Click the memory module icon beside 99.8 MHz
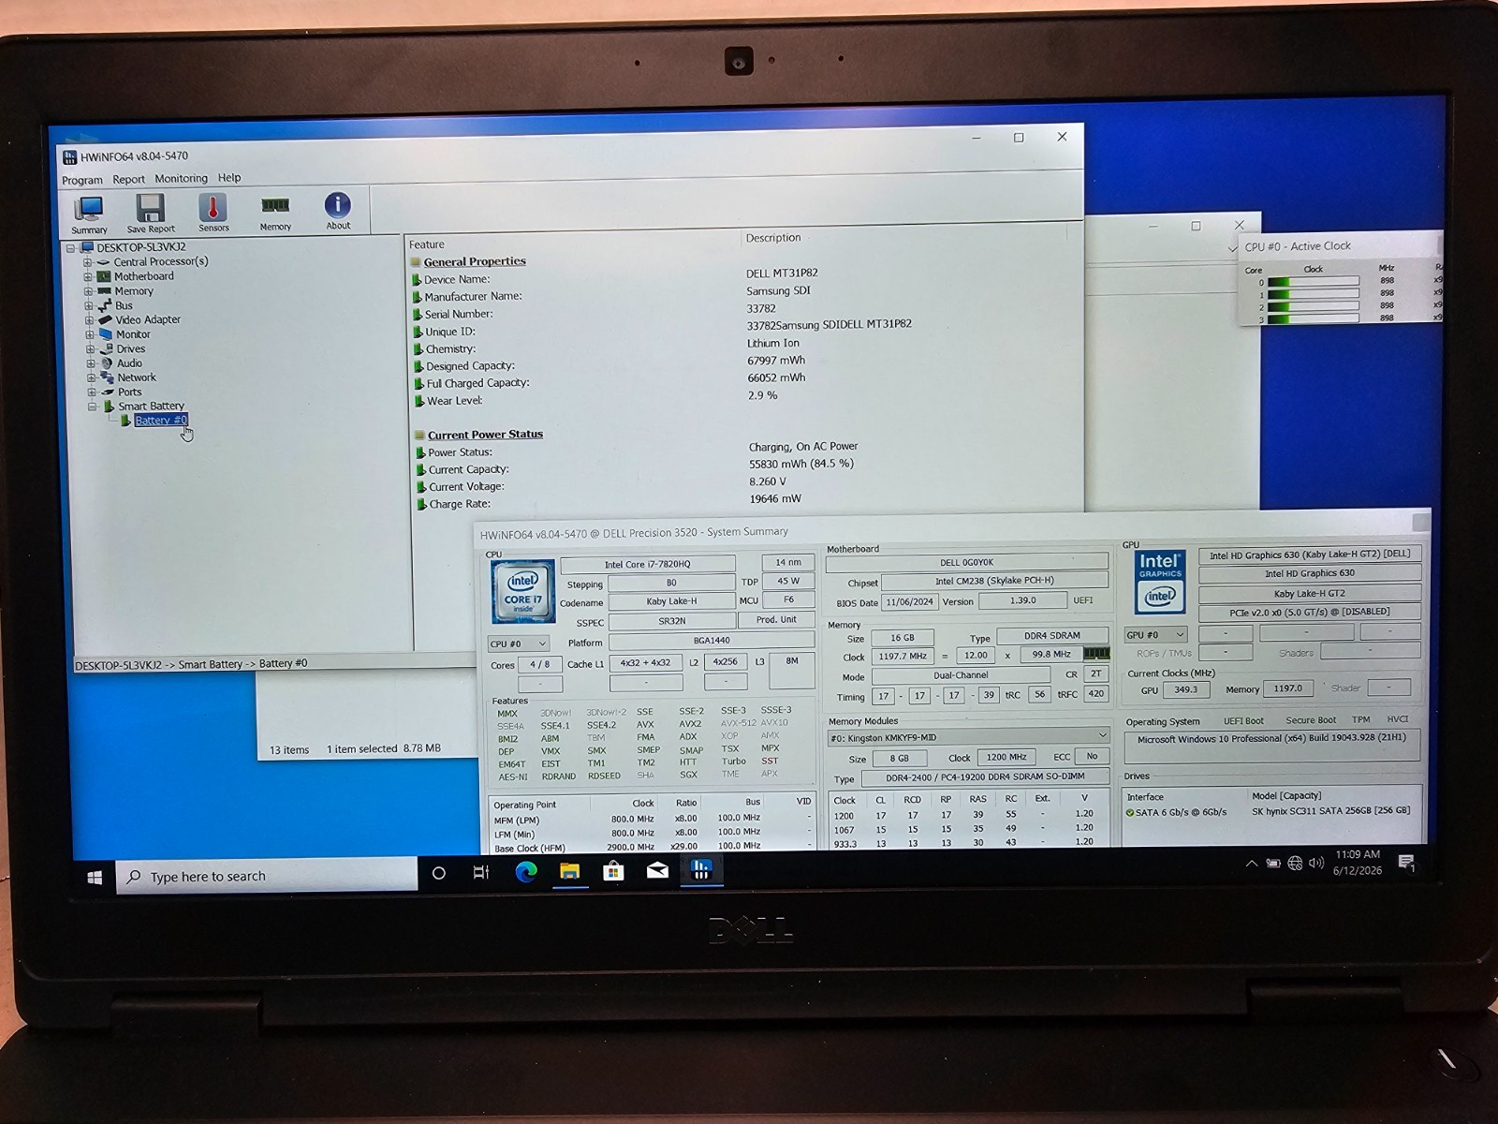The image size is (1498, 1124). pos(1096,654)
